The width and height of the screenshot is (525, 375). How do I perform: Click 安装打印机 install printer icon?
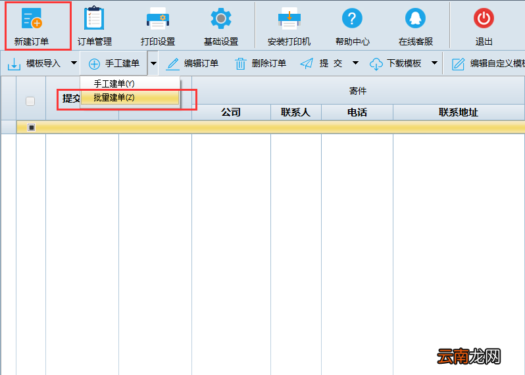(289, 26)
